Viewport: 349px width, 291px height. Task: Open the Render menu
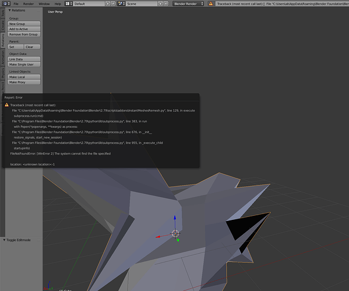[29, 3]
